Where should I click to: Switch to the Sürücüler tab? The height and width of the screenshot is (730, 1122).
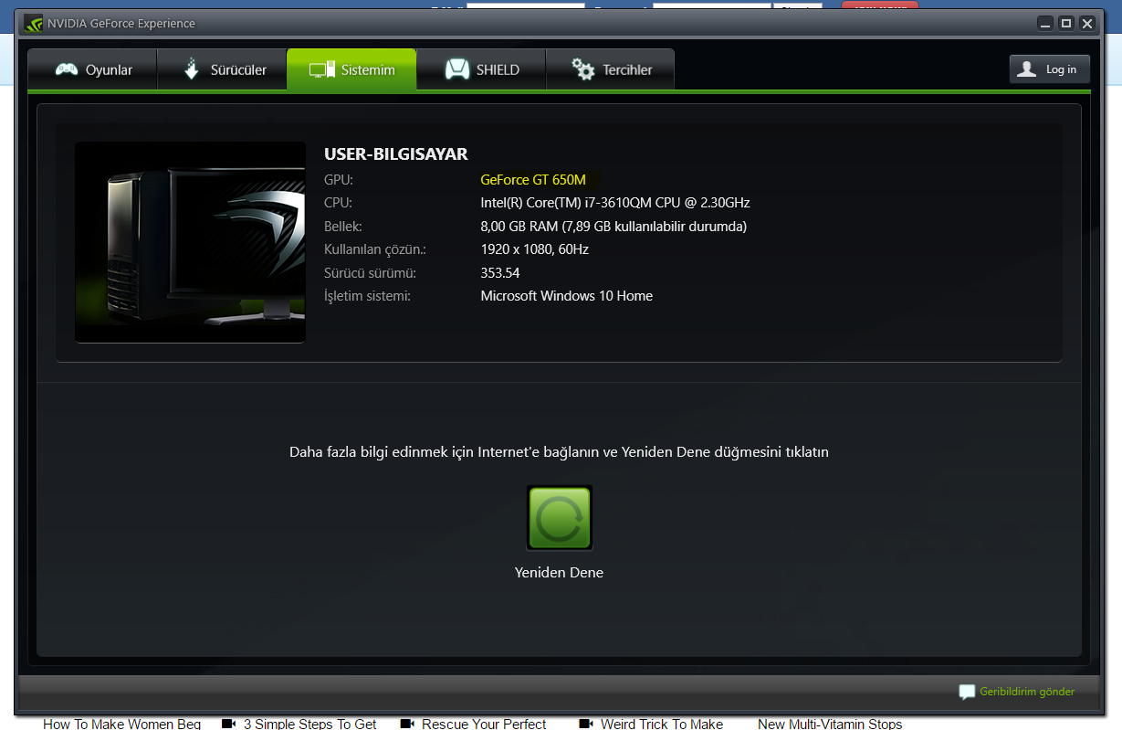point(223,69)
